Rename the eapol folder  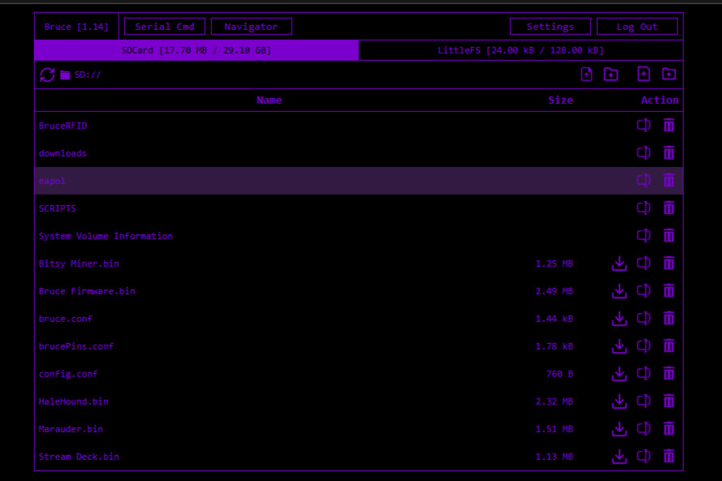click(x=644, y=180)
